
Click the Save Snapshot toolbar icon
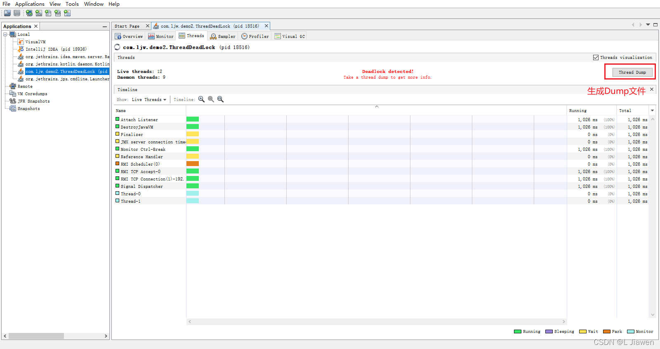[x=17, y=13]
